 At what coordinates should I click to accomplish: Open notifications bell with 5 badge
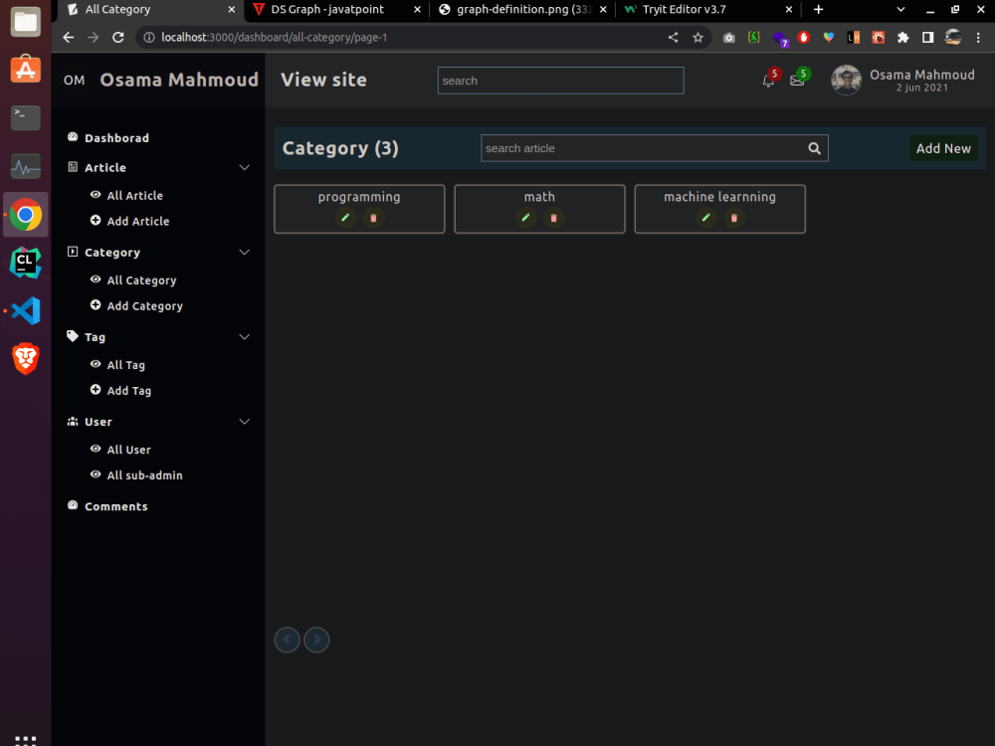point(768,81)
